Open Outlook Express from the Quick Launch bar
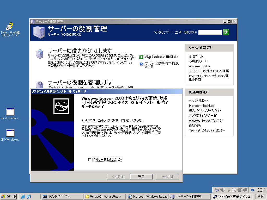This screenshot has width=267, height=200. pos(29,196)
